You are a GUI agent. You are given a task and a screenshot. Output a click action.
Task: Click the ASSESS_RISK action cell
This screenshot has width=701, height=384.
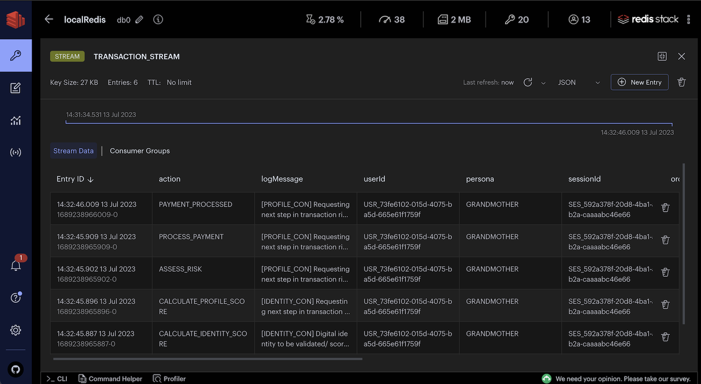tap(203, 274)
